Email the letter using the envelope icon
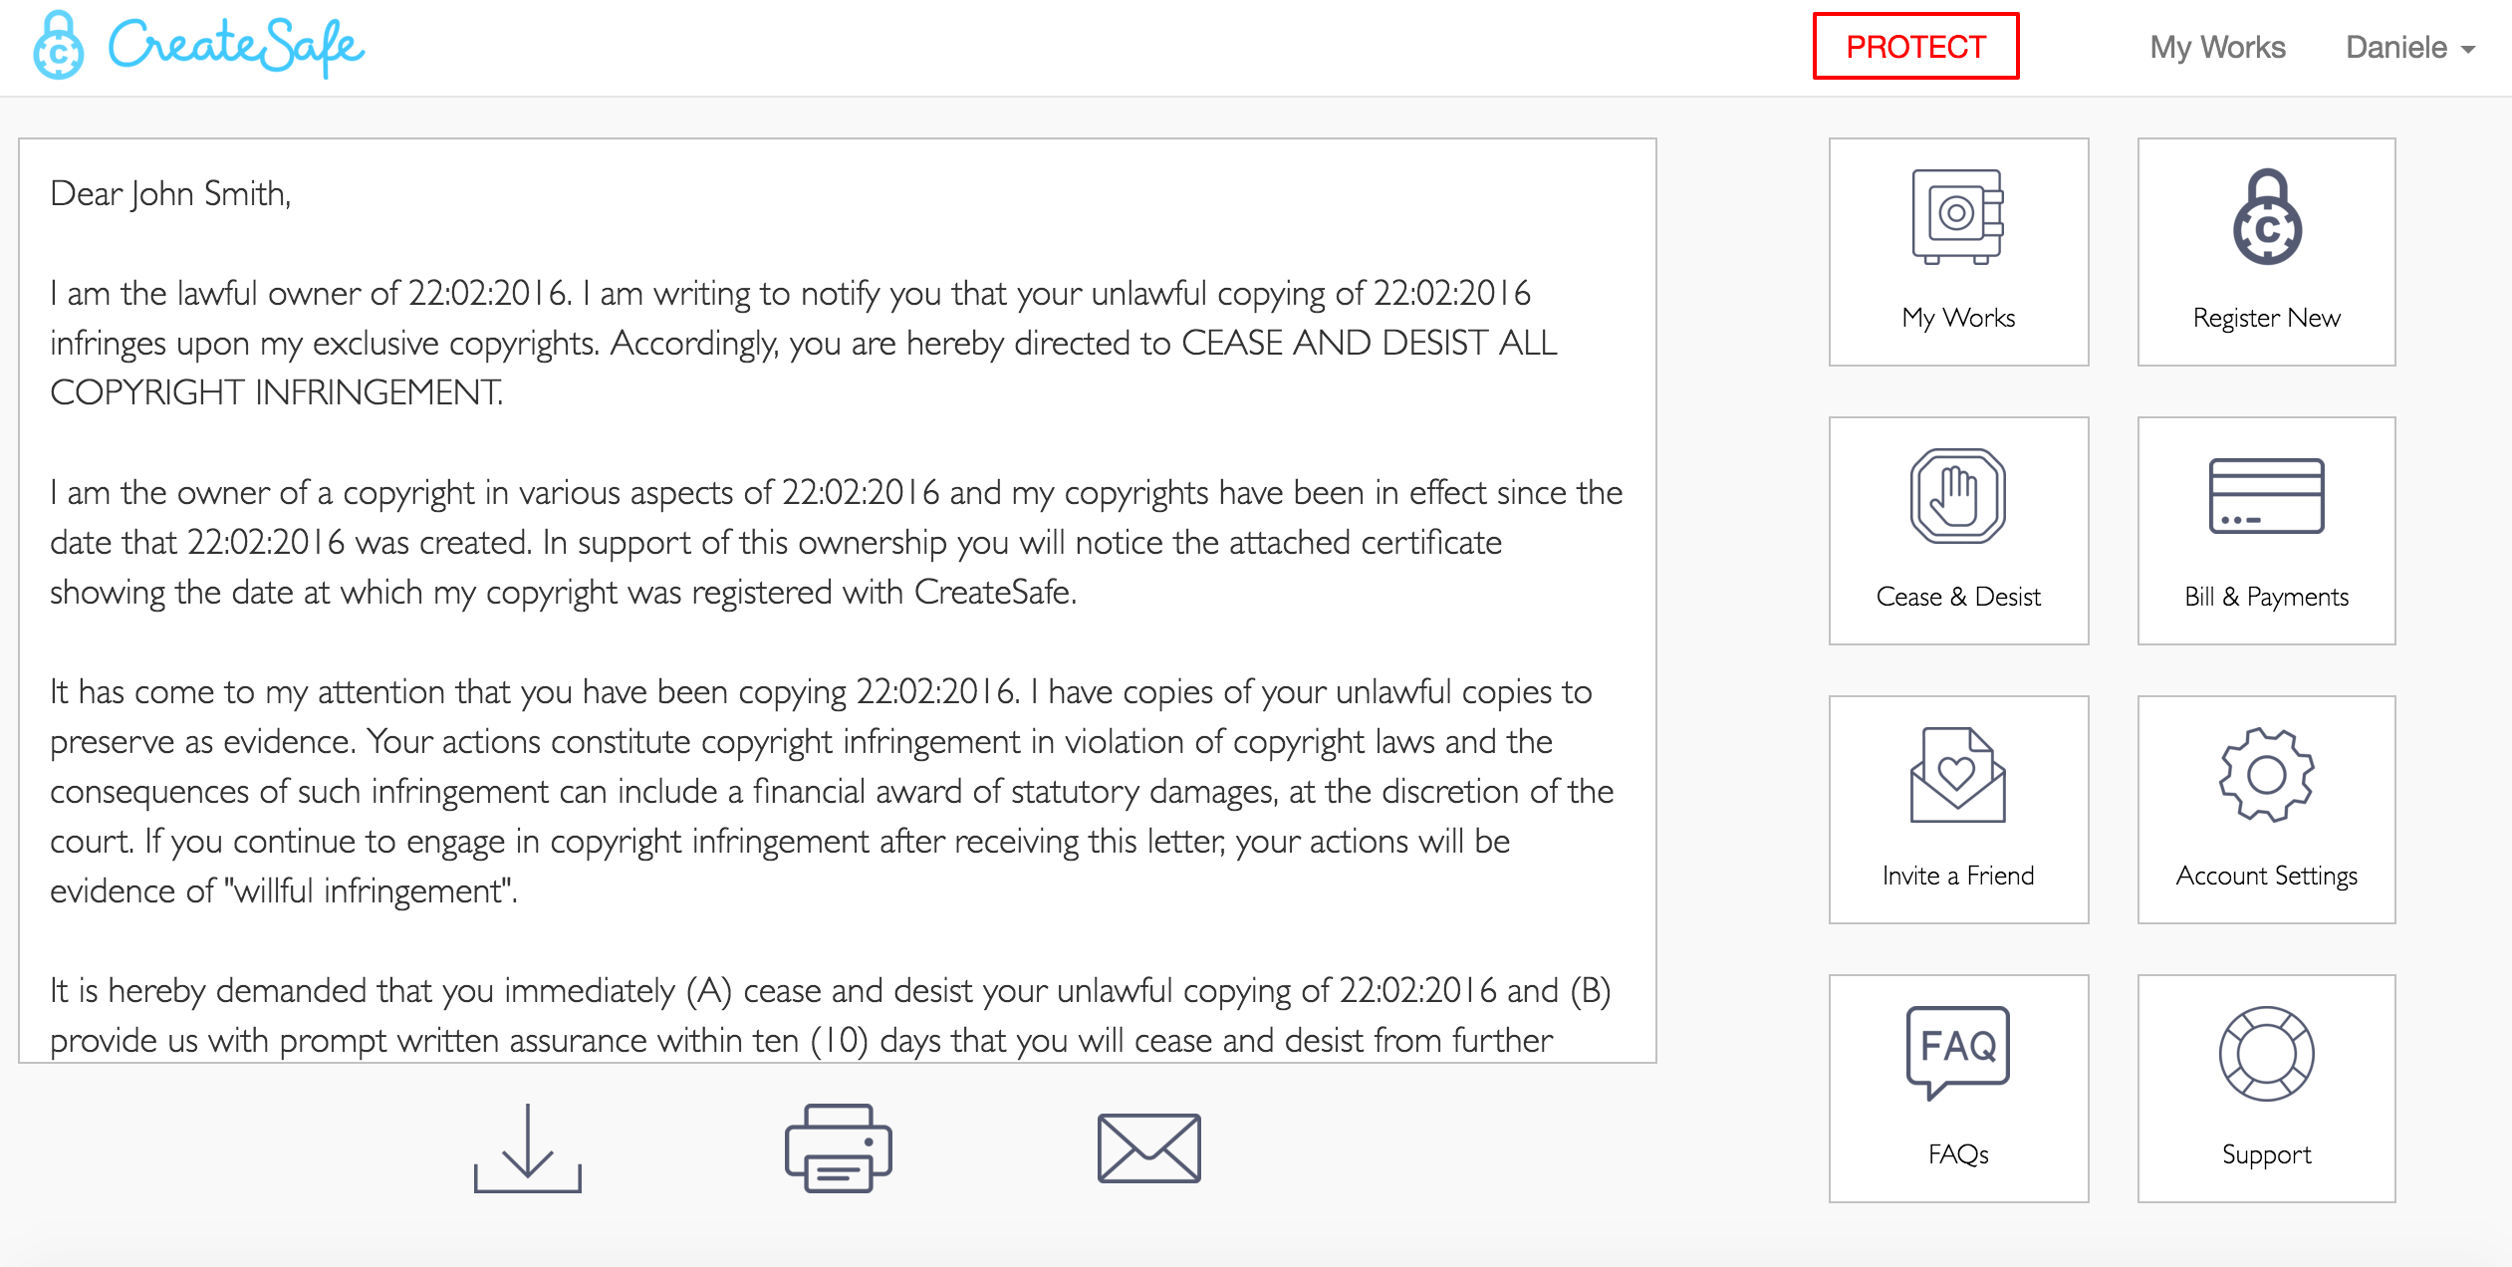 click(1149, 1148)
